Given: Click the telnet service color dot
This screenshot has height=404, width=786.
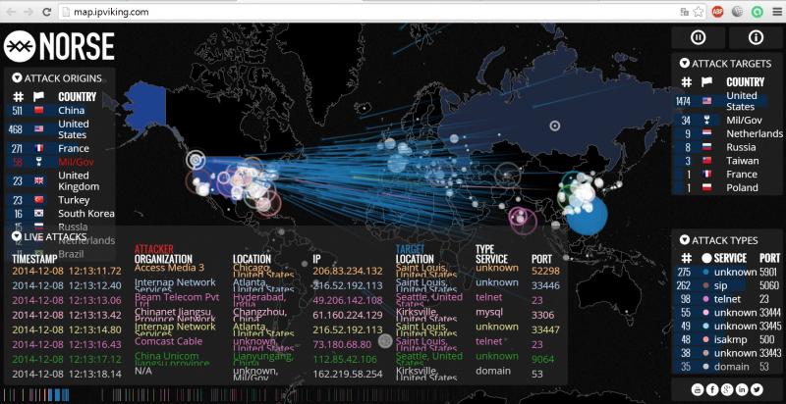Looking at the screenshot, I should [706, 299].
